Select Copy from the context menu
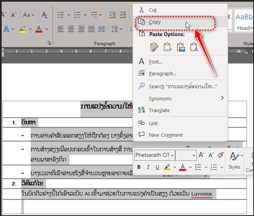 click(155, 22)
